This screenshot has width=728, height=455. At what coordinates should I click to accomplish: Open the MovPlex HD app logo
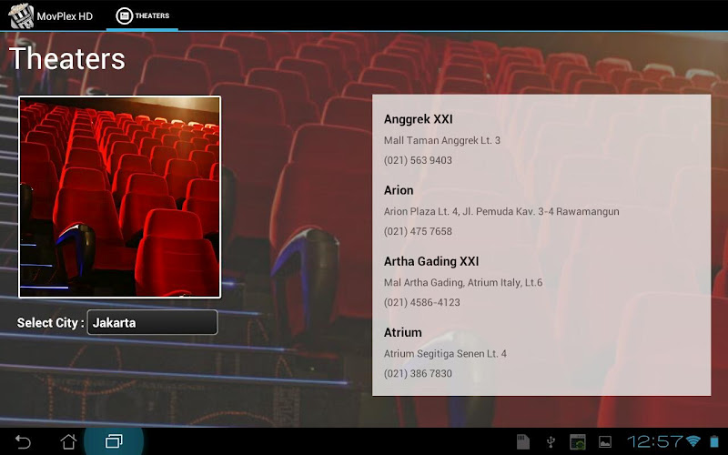(21, 15)
